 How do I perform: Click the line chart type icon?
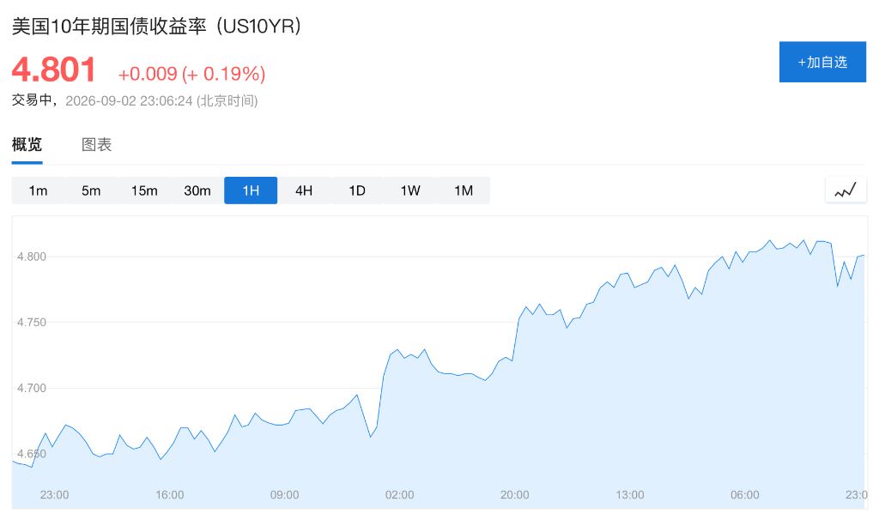[x=846, y=190]
